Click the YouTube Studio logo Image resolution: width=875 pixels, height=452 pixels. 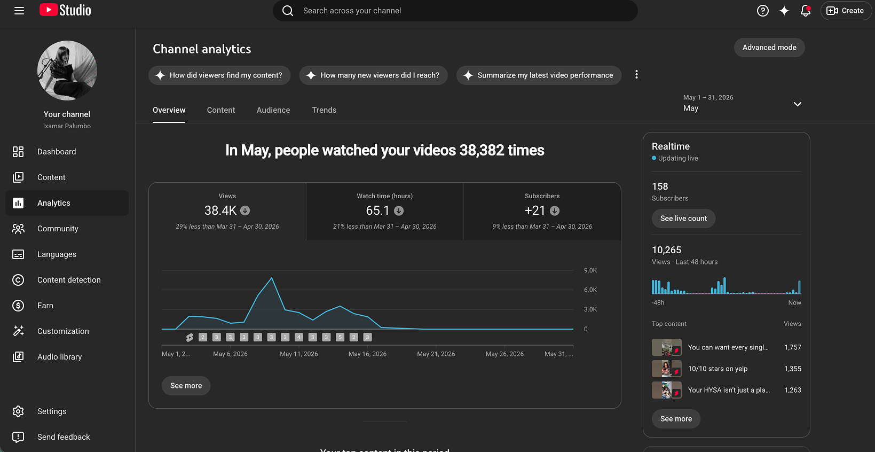tap(65, 10)
